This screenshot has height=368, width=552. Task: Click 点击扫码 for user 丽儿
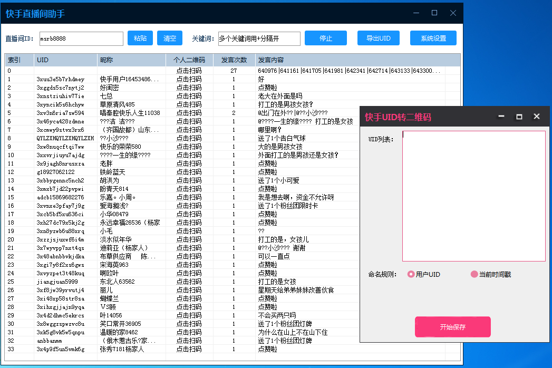(189, 290)
